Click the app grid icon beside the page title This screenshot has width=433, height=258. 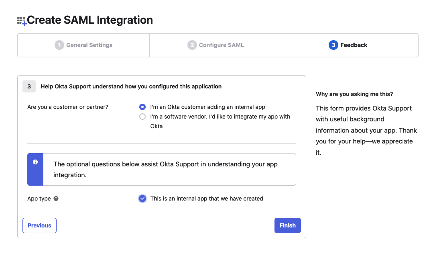pyautogui.click(x=21, y=21)
